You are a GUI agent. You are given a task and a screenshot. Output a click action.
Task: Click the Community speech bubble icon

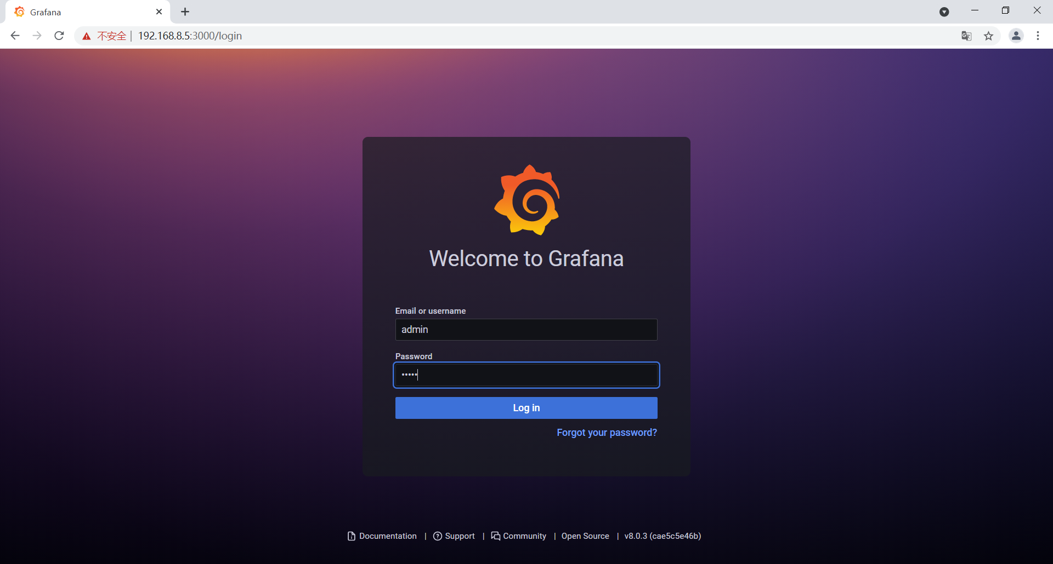click(495, 536)
